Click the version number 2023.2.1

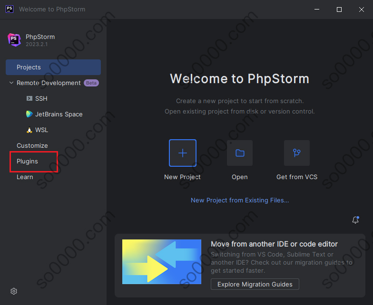click(x=37, y=44)
